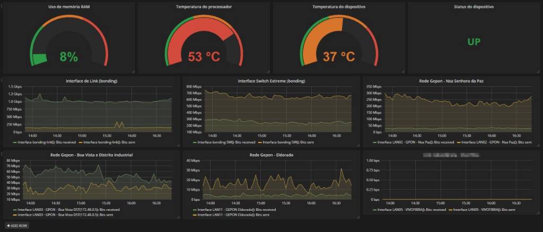Viewport: 543px width, 232px height.
Task: Open color picker for bonding-link Bits sent swatch
Action: pos(81,142)
